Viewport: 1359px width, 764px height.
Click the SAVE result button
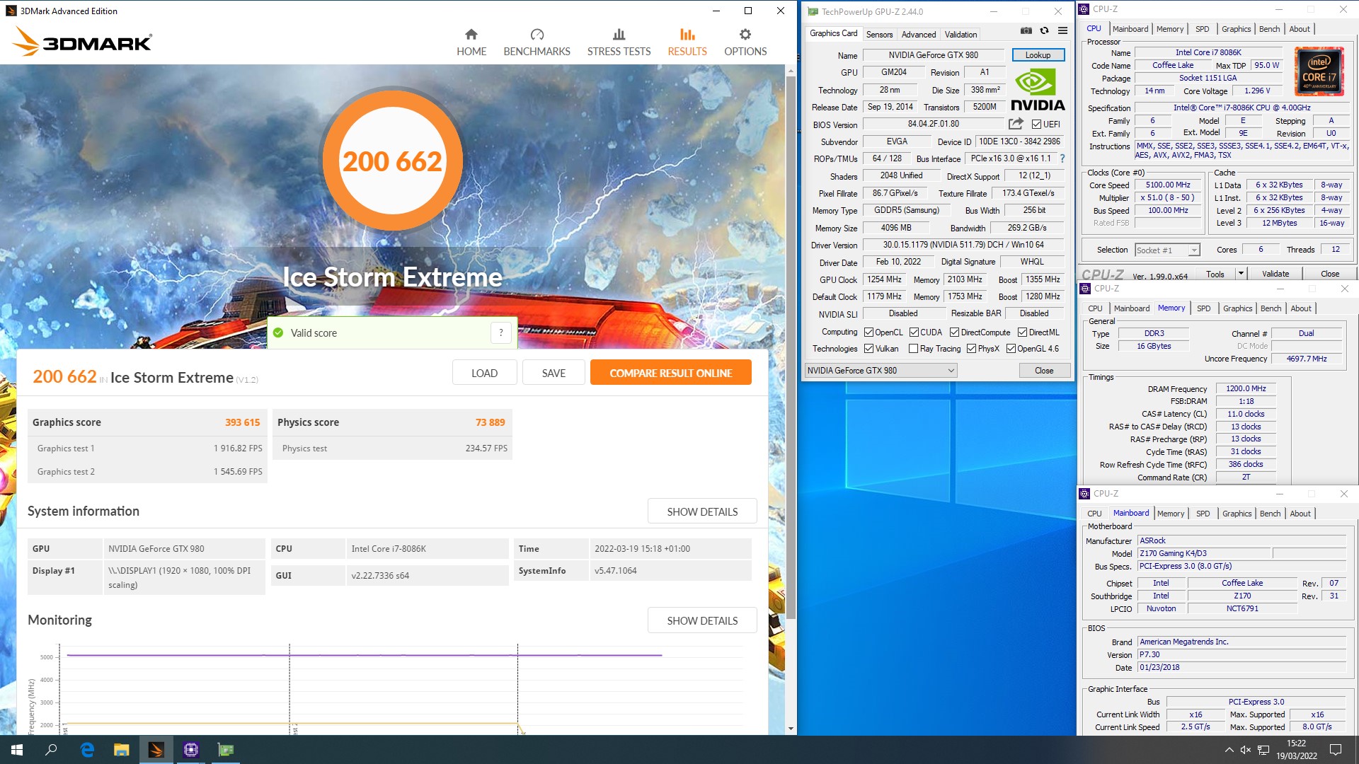click(554, 373)
